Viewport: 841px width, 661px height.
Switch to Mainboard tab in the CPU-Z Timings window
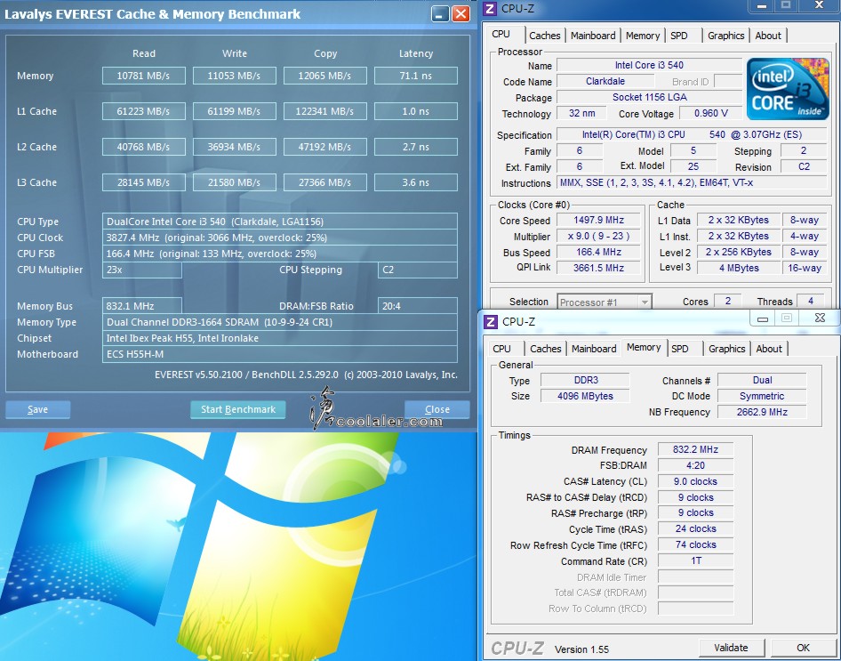(594, 349)
